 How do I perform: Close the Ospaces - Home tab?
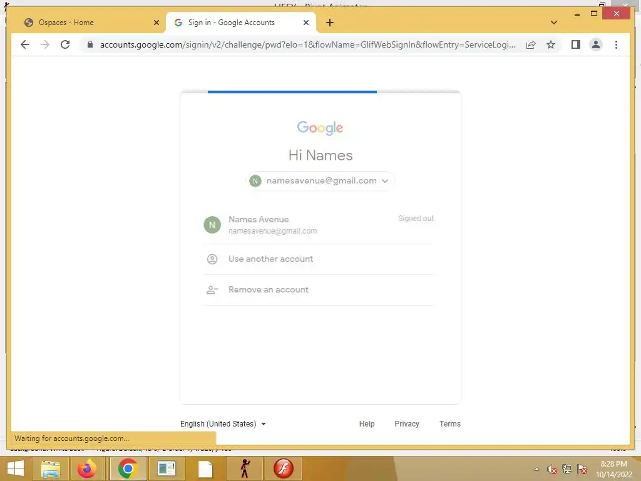coord(156,23)
